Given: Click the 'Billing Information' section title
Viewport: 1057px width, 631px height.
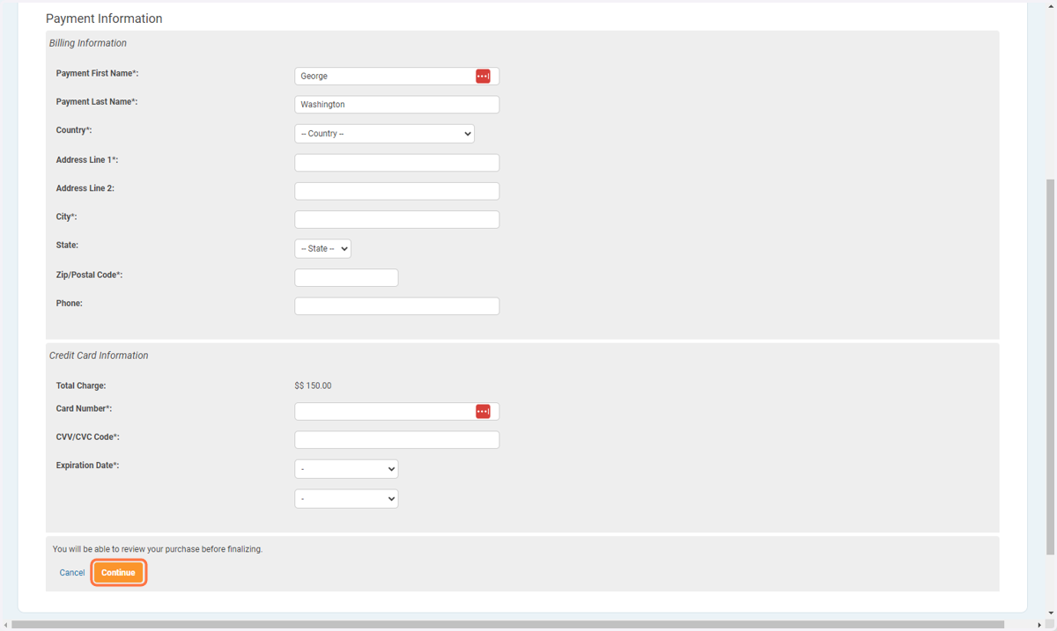Looking at the screenshot, I should click(88, 43).
